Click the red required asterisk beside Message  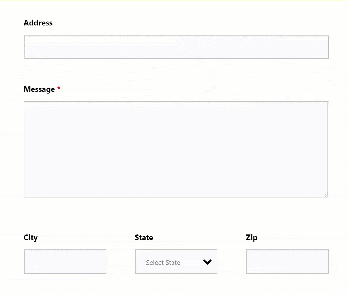[x=59, y=89]
